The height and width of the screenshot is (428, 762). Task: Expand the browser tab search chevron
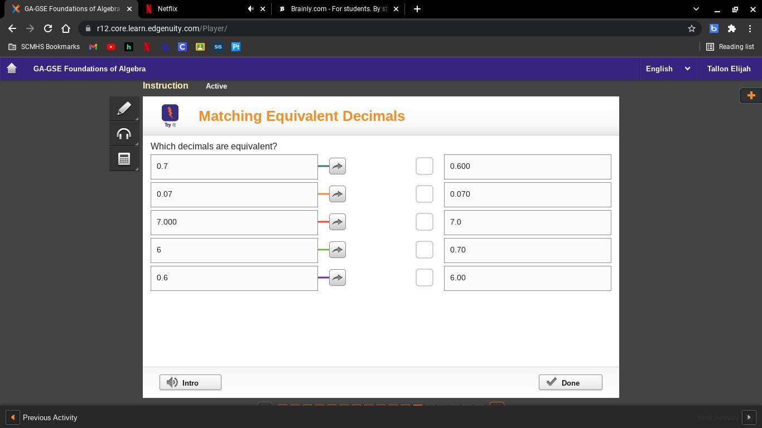pos(696,9)
